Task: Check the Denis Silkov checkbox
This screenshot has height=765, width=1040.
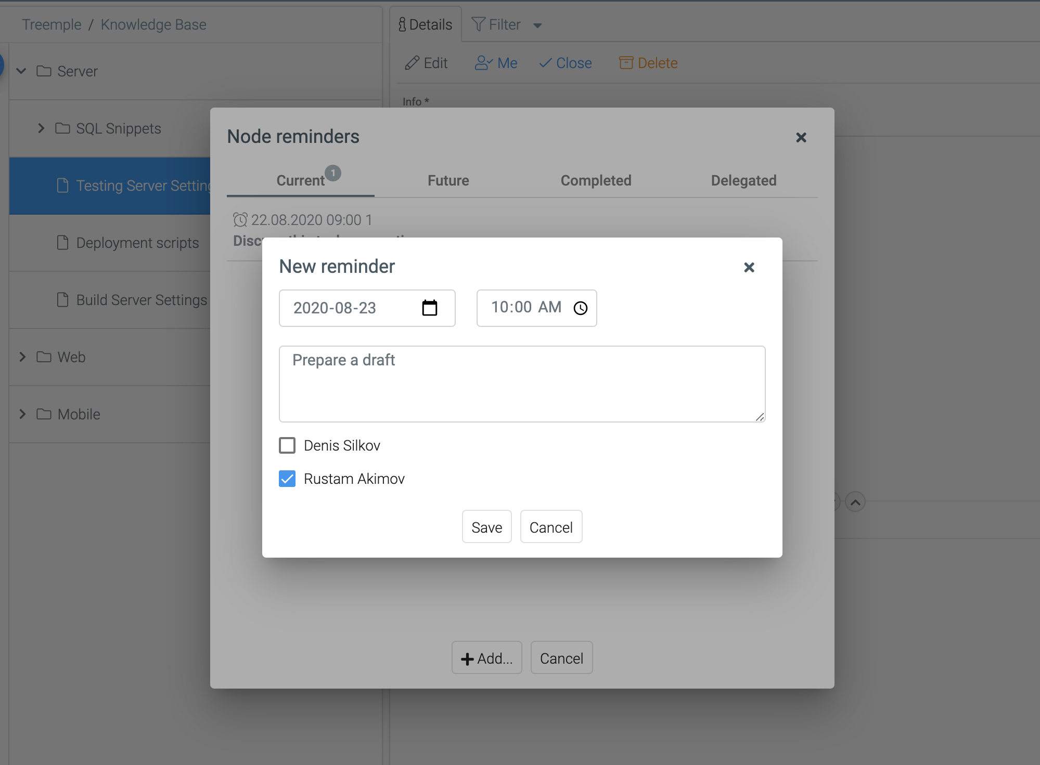Action: click(x=287, y=445)
